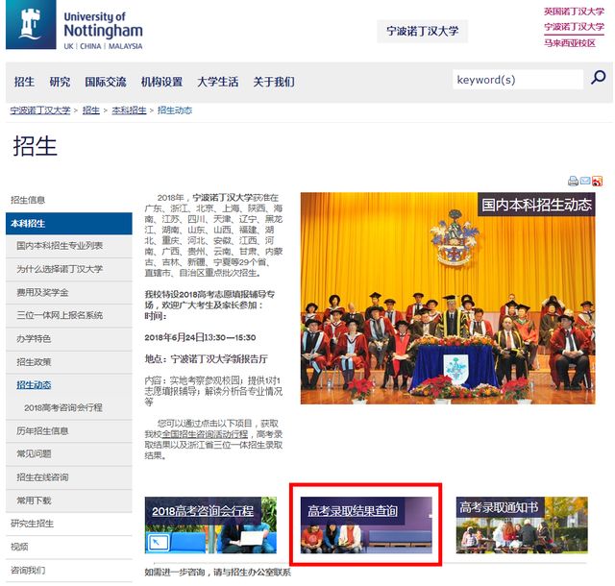Click the 本科招生 breadcrumb link

tap(129, 110)
